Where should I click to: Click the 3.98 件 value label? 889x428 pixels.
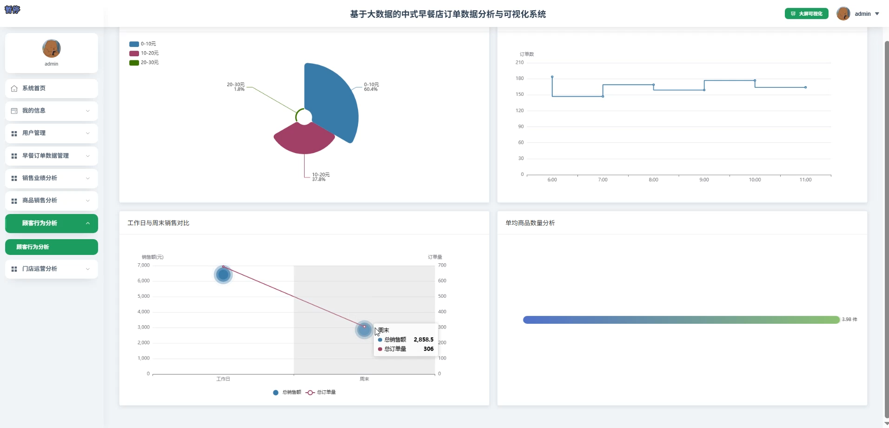[849, 320]
